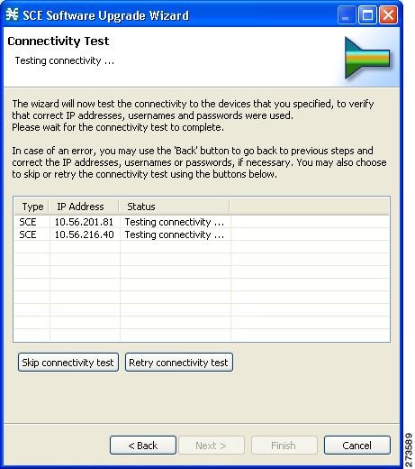The height and width of the screenshot is (469, 415).
Task: Click the status cell of 10.56.201.81
Action: [x=175, y=222]
